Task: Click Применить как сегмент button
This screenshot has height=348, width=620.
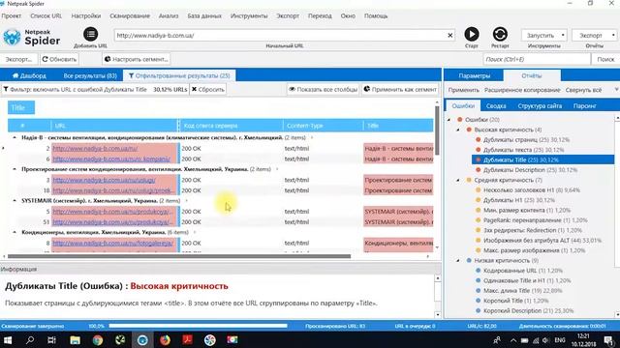Action: click(x=400, y=90)
